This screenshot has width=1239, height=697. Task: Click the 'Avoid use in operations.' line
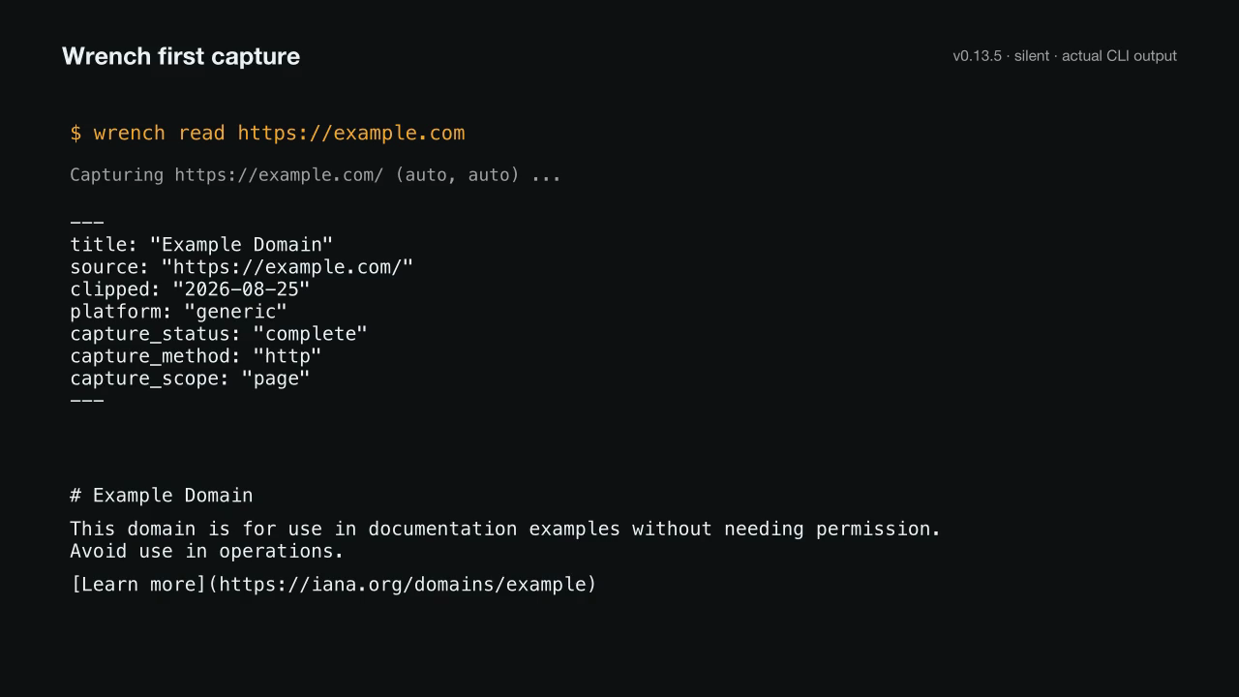pos(207,551)
